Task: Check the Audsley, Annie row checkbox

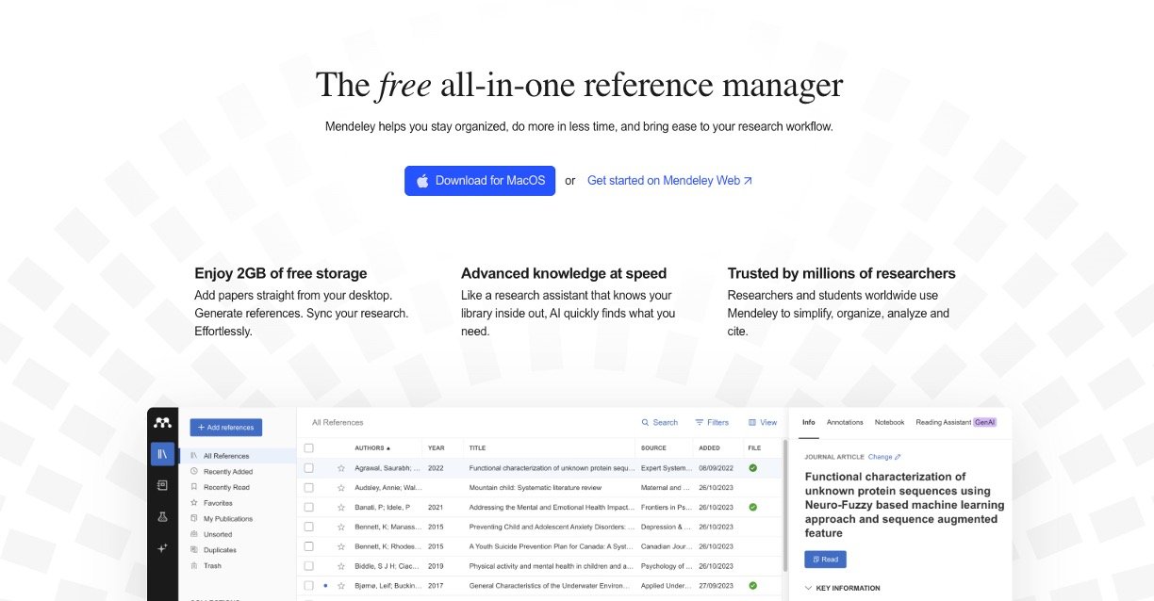Action: point(308,488)
